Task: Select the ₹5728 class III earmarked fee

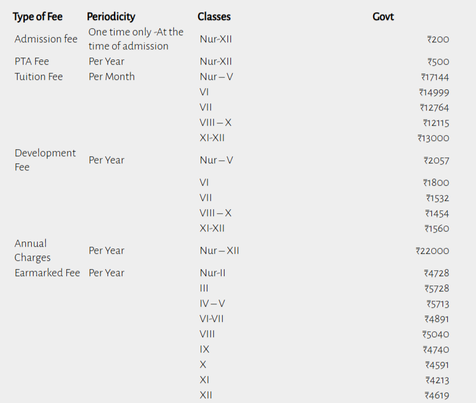Action: pyautogui.click(x=437, y=288)
